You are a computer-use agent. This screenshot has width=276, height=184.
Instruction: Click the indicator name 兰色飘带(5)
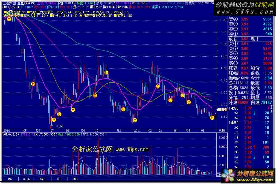pyautogui.click(x=26, y=3)
